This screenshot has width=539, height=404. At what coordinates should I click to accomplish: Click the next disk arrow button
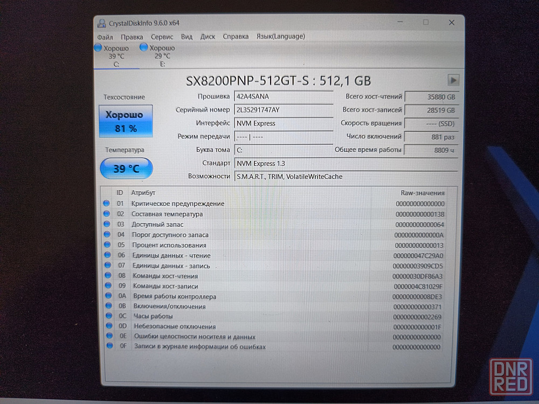point(453,80)
